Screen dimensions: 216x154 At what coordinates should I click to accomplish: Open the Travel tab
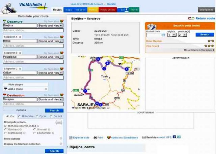click(x=134, y=10)
